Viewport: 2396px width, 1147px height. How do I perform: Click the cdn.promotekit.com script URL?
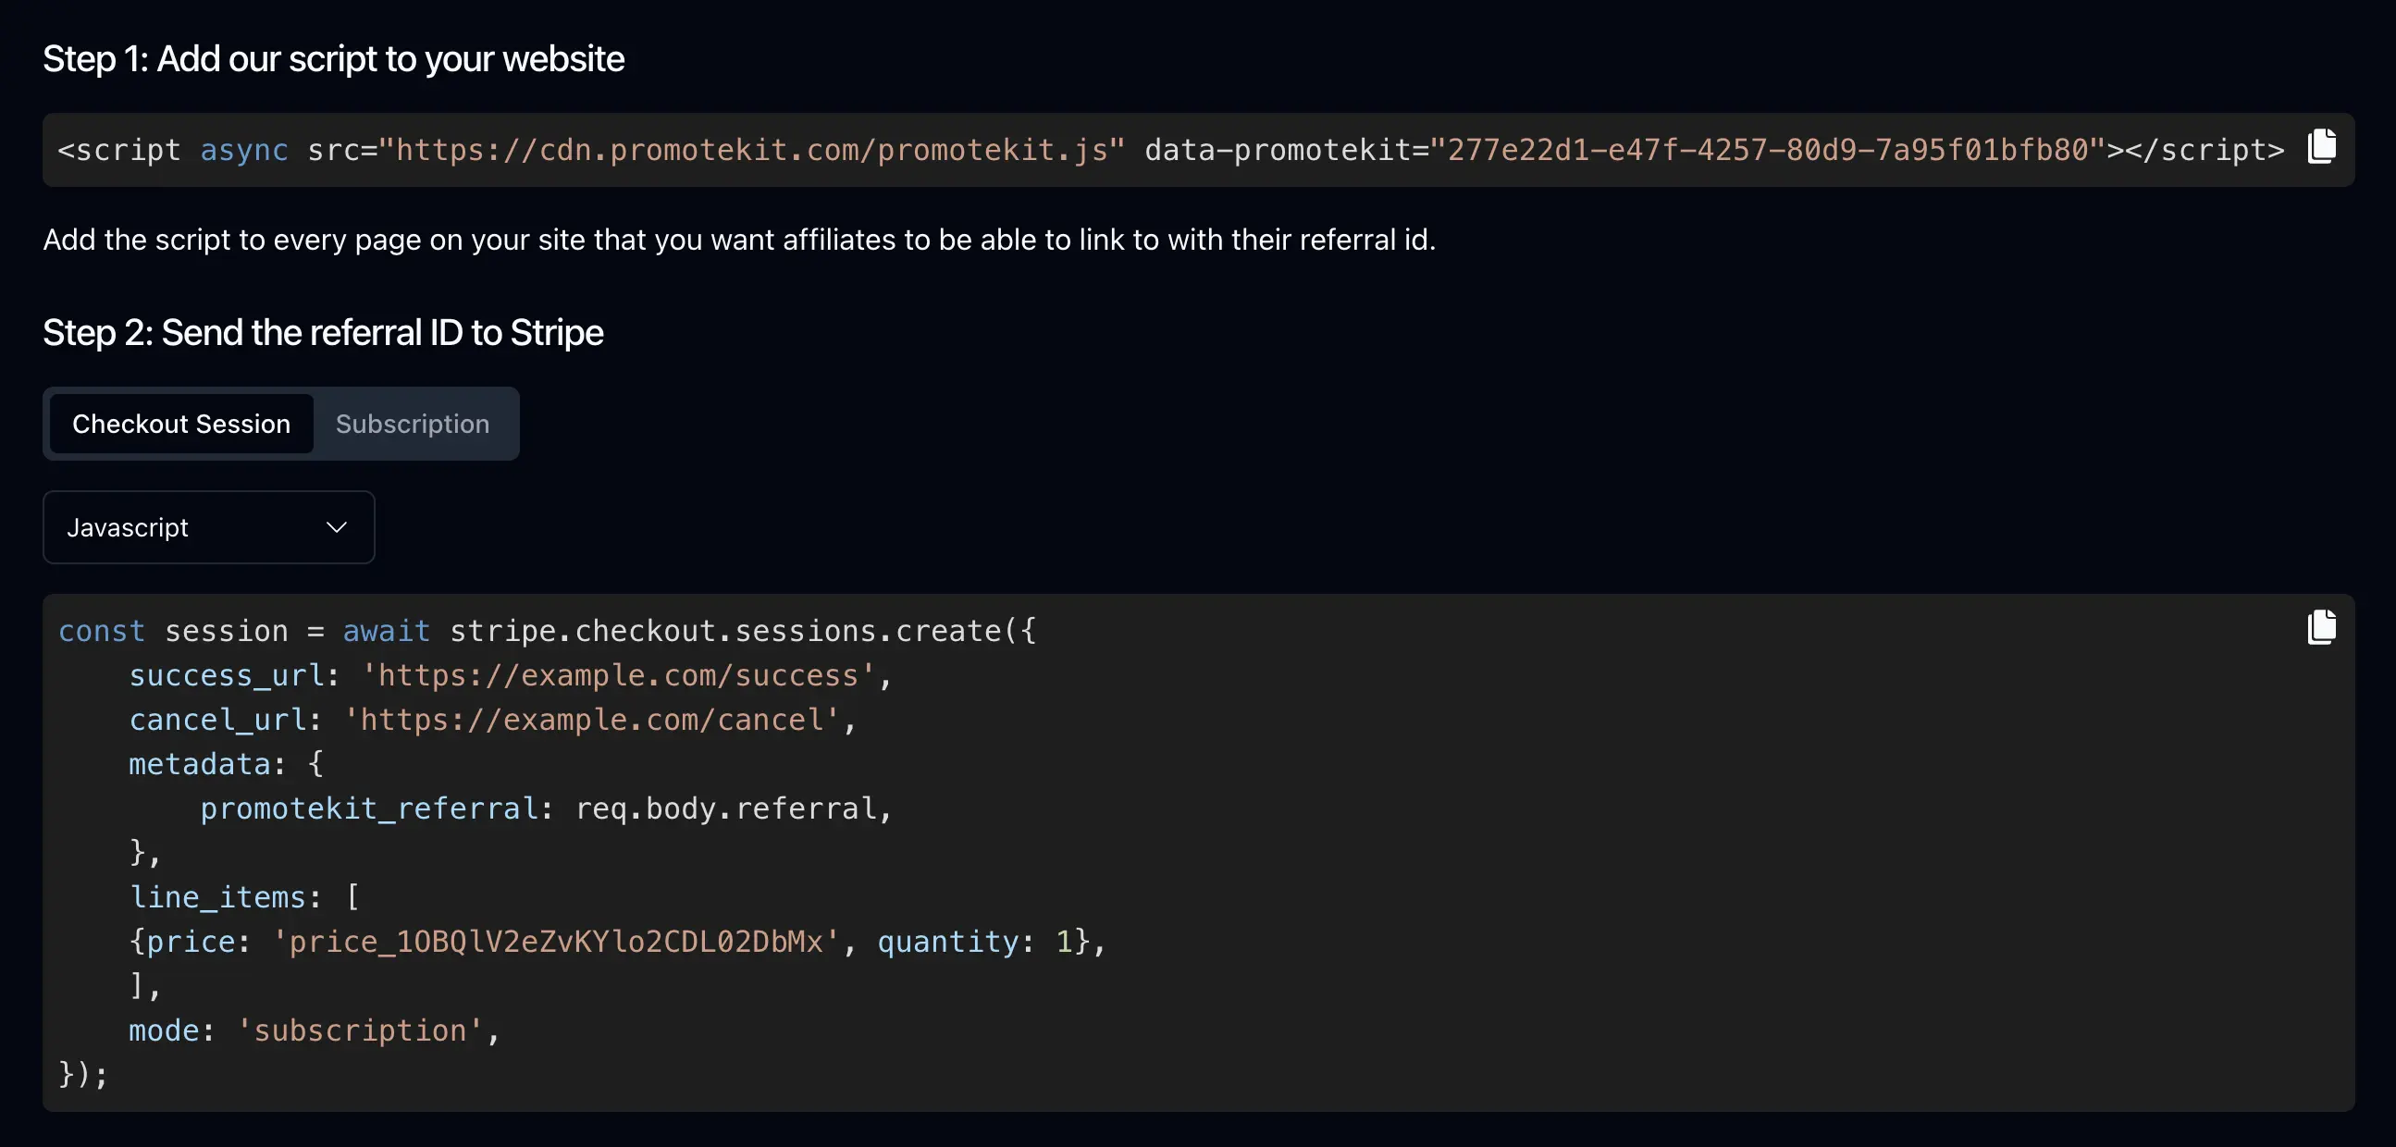click(751, 150)
